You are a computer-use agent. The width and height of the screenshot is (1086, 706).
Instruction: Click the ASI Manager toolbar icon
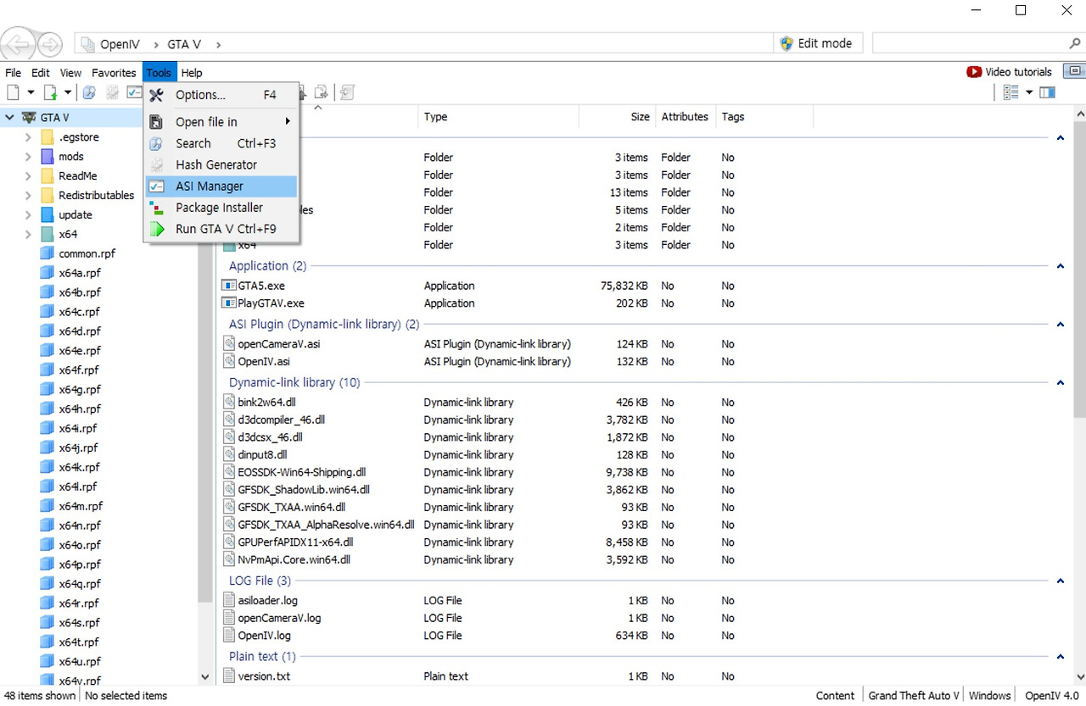pyautogui.click(x=134, y=92)
